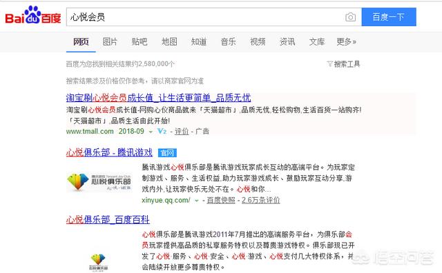Click the 百度一下 search button
Image resolution: width=442 pixels, height=273 pixels.
(389, 17)
